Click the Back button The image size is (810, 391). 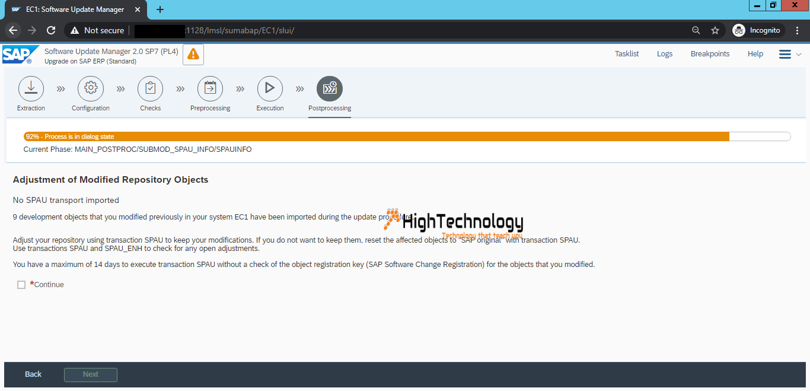coord(33,374)
